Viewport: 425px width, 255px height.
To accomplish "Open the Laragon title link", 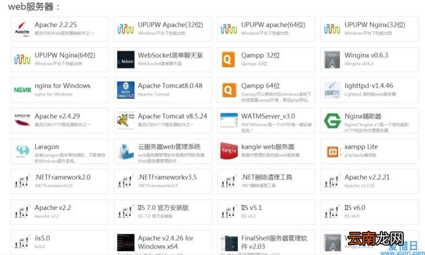I will click(x=47, y=147).
